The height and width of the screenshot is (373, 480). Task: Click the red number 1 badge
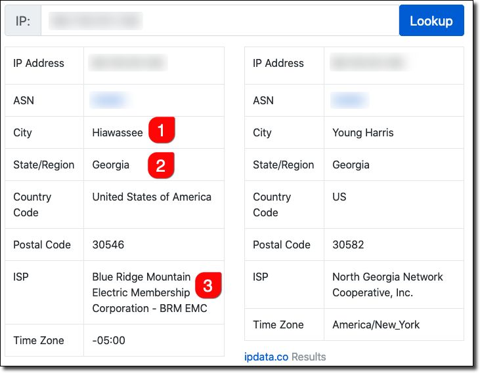(x=162, y=129)
